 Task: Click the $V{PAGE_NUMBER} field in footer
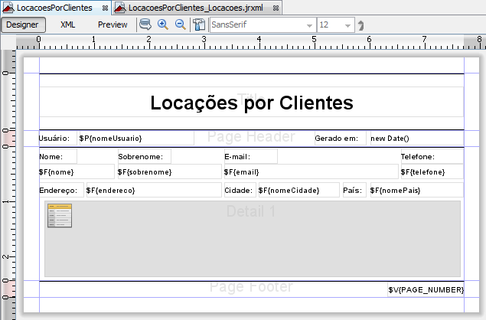click(425, 289)
